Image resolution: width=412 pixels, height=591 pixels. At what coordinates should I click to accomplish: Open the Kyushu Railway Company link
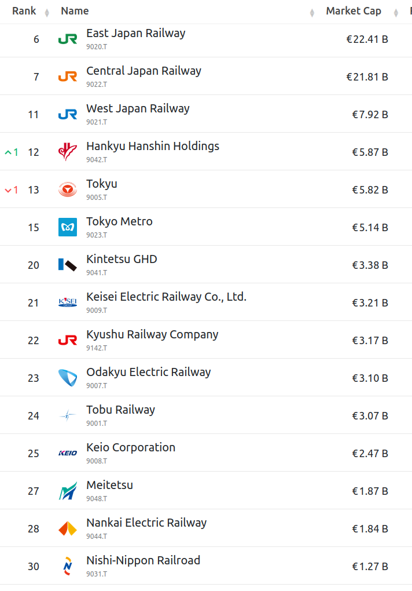pos(152,335)
